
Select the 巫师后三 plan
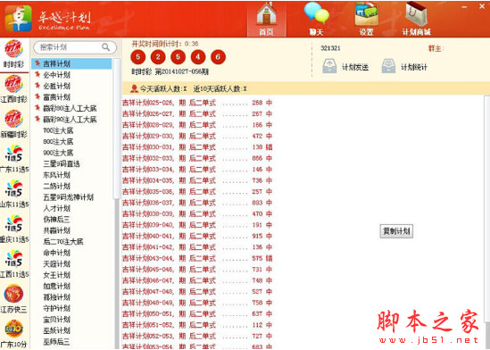pyautogui.click(x=56, y=341)
